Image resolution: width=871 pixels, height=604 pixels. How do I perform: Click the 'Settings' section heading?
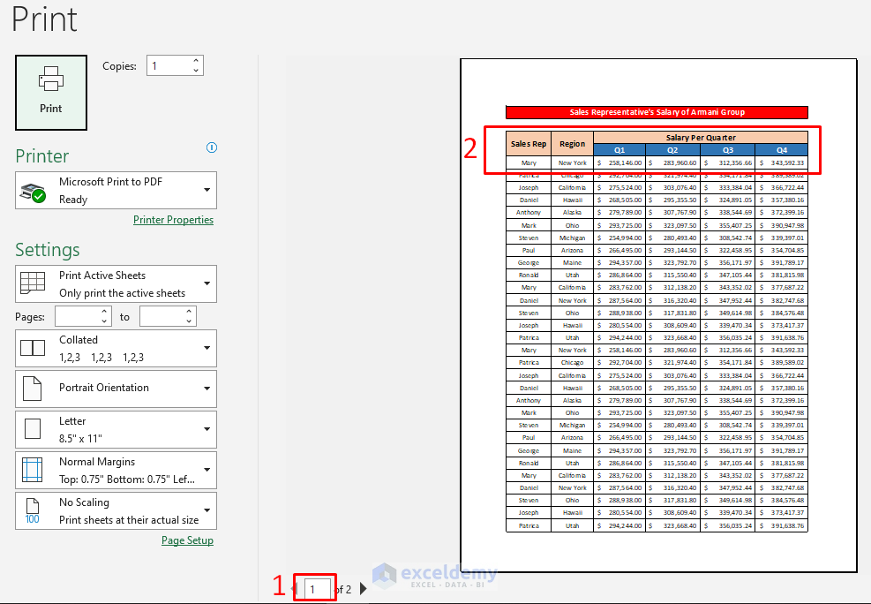[48, 250]
